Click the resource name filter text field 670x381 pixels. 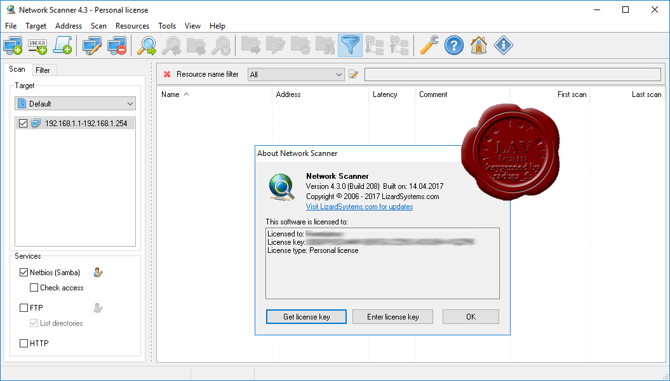coord(513,74)
